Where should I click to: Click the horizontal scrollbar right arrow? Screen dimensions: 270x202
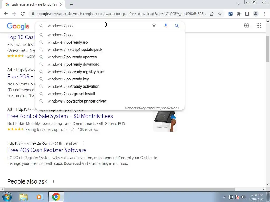point(263,189)
